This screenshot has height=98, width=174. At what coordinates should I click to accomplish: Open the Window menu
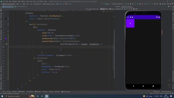41,1
